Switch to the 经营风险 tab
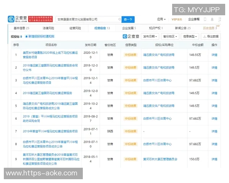Viewport: 229px width, 183px height. coord(75,28)
